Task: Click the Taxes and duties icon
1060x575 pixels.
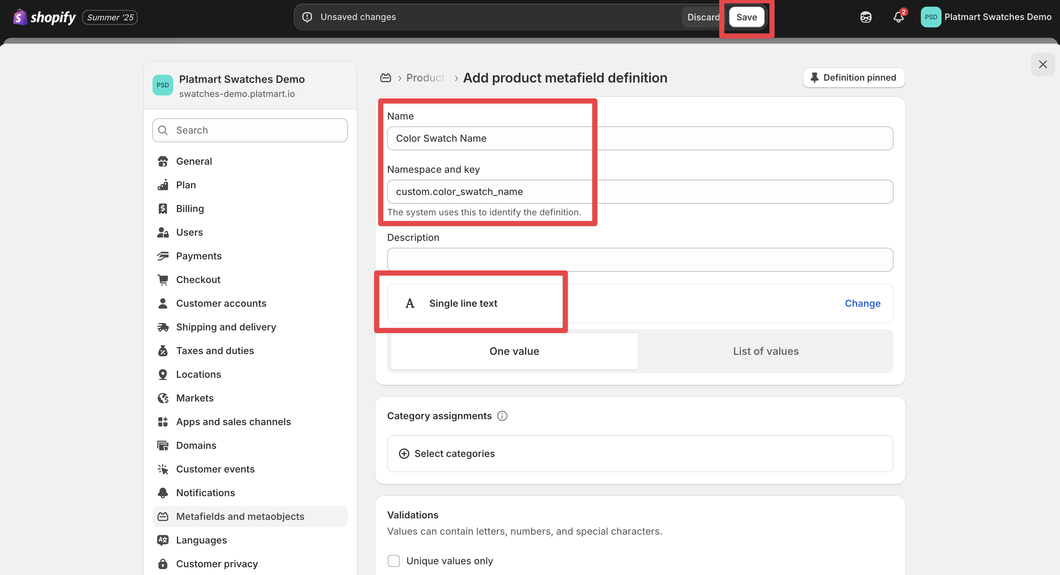Action: [163, 351]
